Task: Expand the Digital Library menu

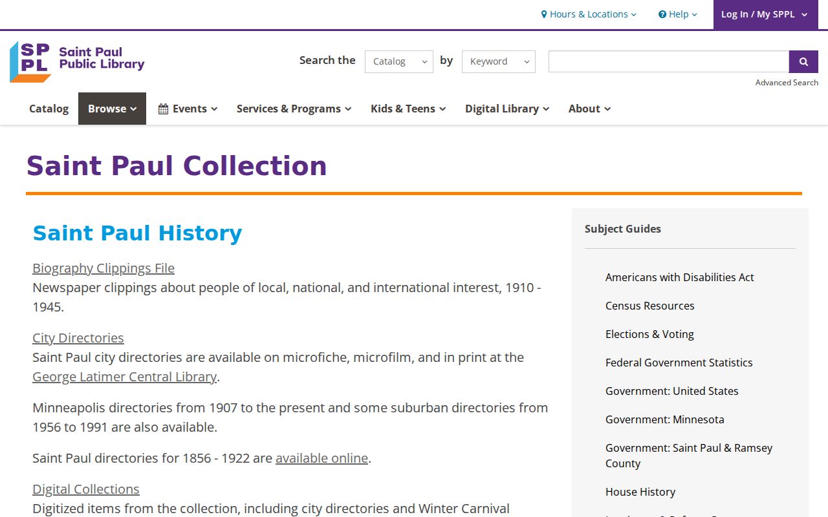Action: tap(507, 109)
